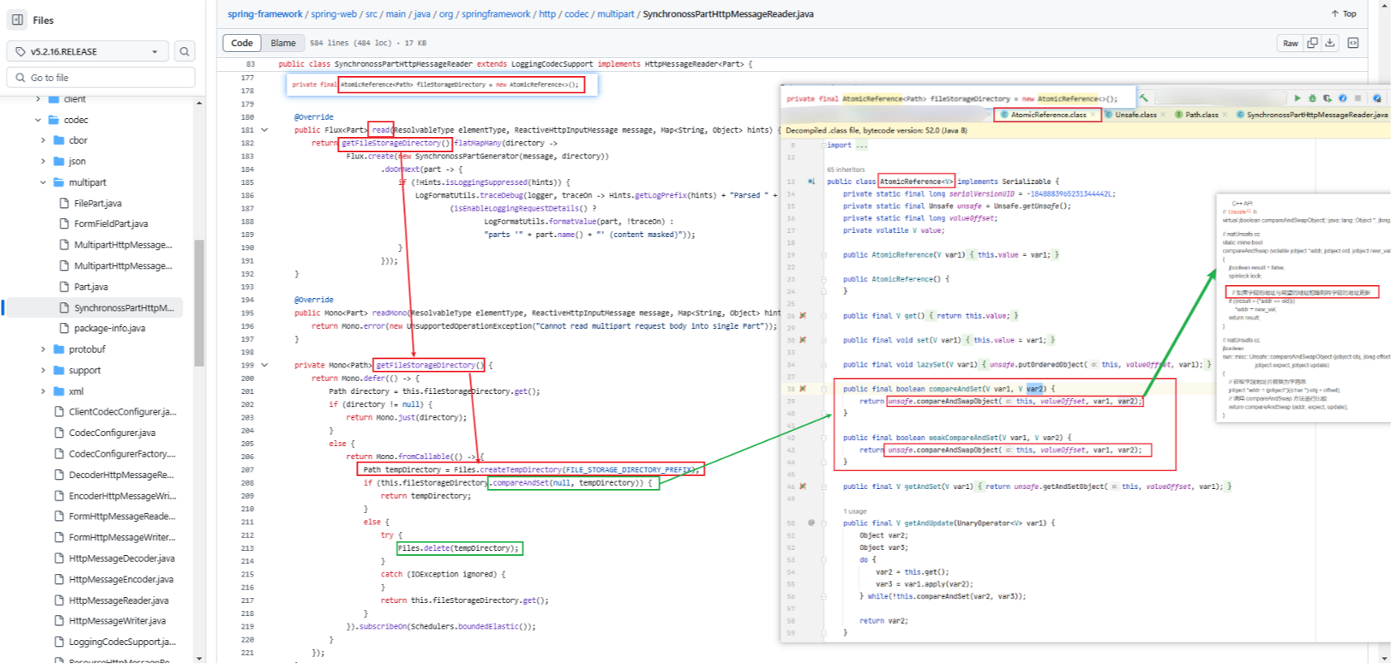
Task: Click the up arrow beside Top
Action: coord(1334,14)
